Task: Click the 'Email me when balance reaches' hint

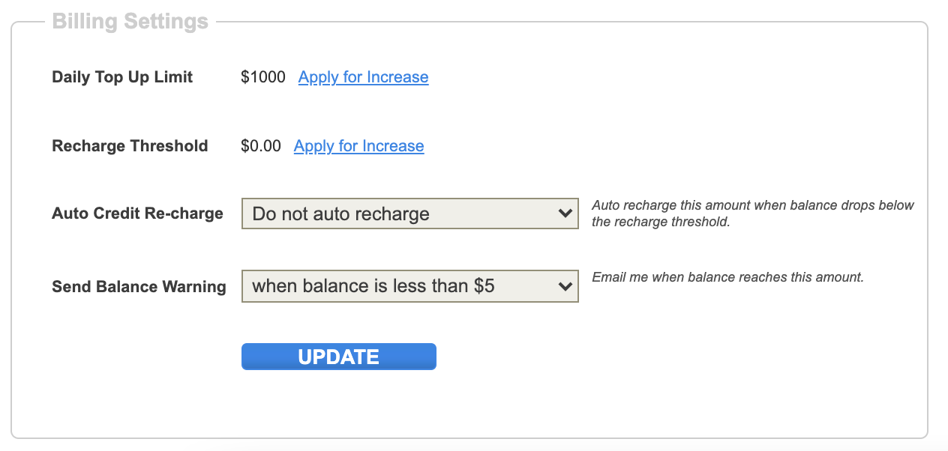Action: click(x=727, y=277)
